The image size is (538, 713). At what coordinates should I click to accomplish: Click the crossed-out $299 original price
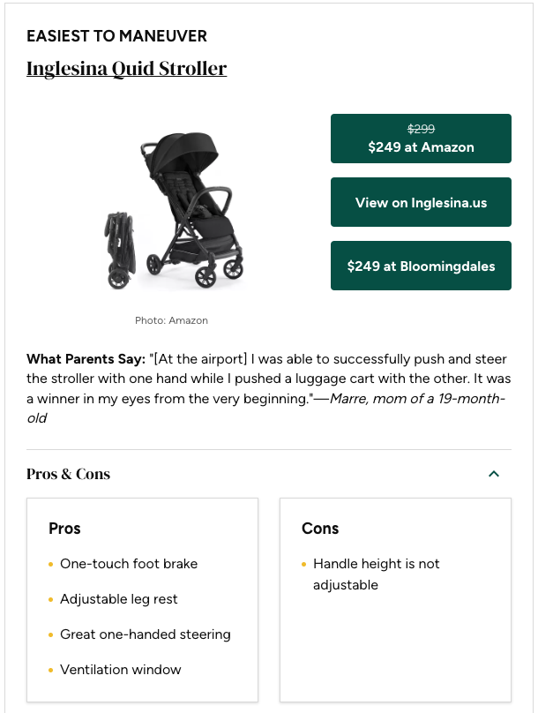point(421,129)
